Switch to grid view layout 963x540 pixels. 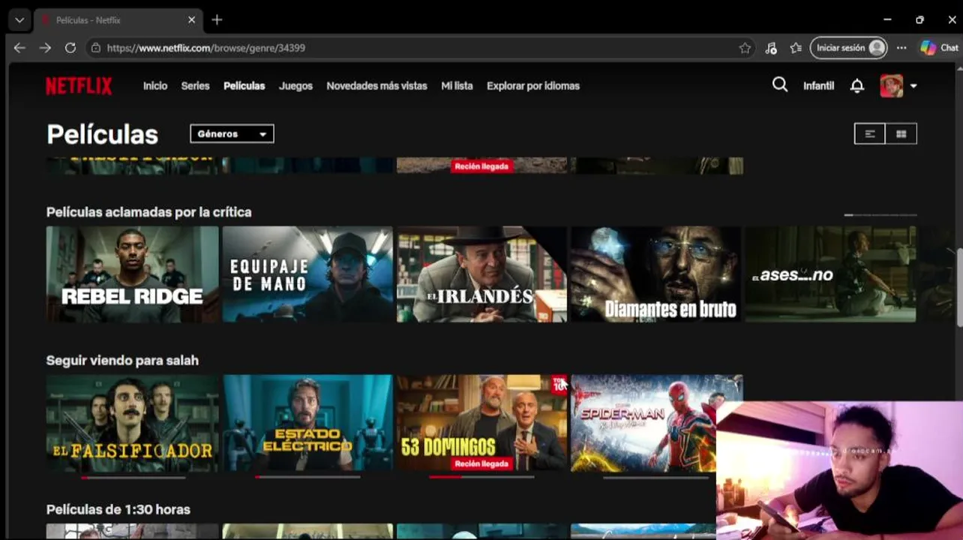pyautogui.click(x=901, y=133)
